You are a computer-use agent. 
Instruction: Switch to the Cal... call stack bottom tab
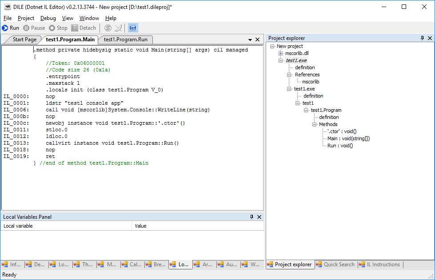[131, 264]
